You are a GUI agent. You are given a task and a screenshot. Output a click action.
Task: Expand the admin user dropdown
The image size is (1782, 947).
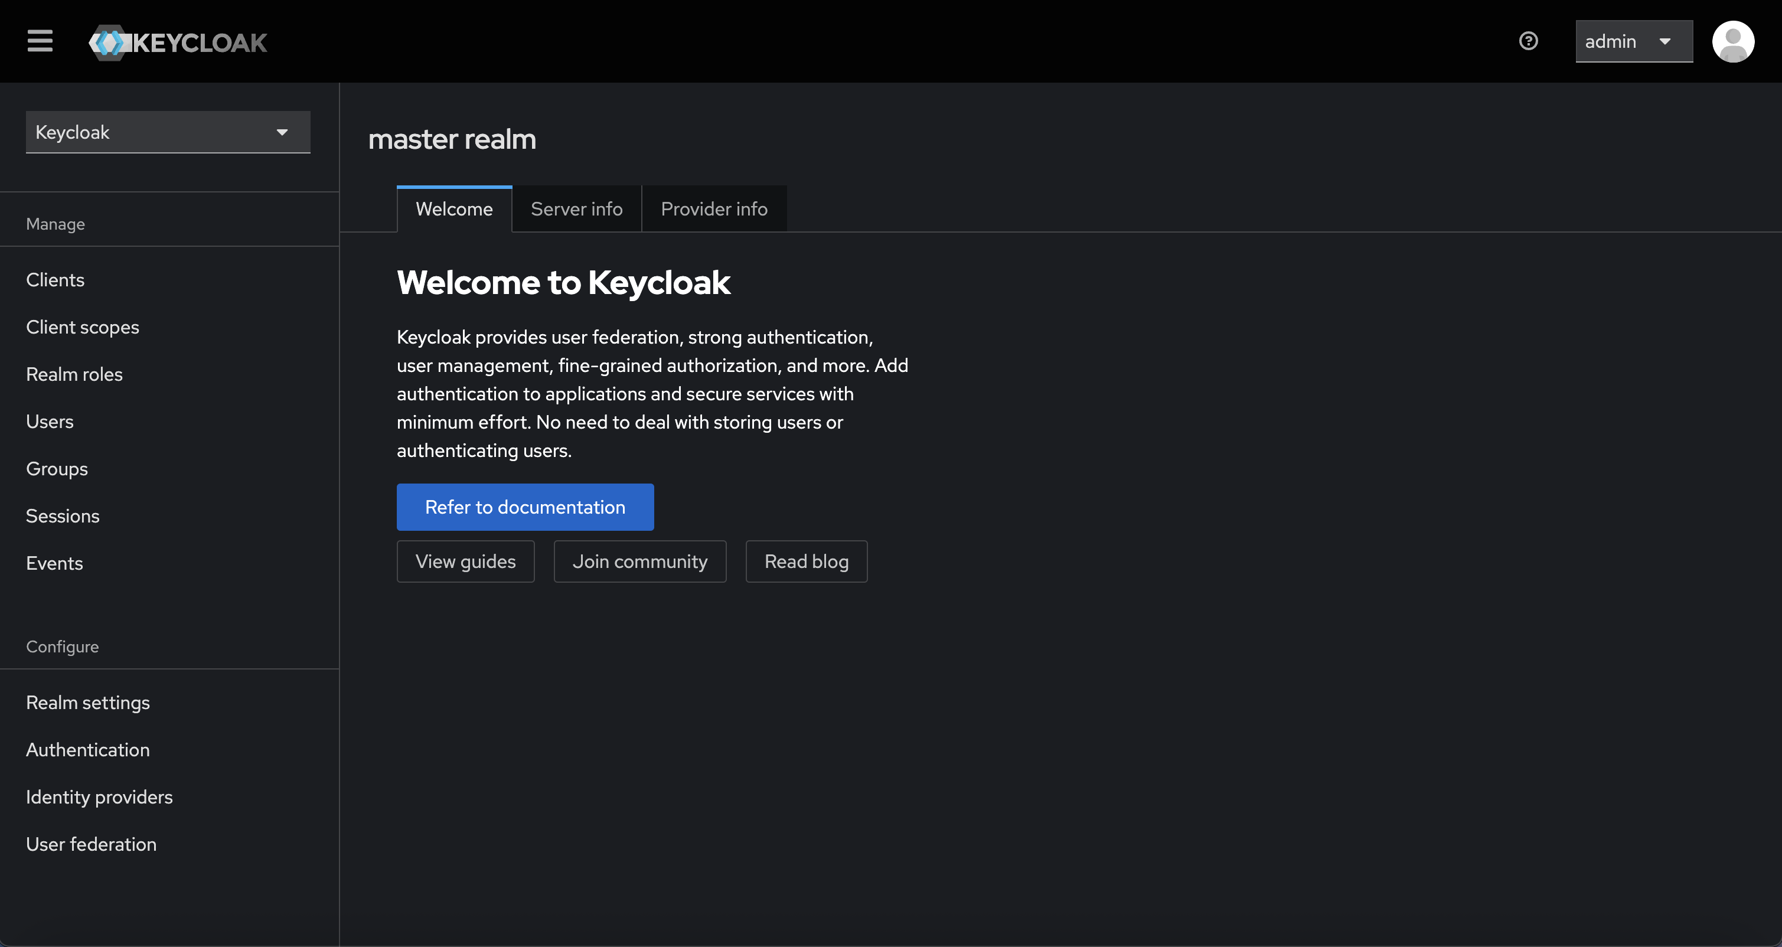1633,41
